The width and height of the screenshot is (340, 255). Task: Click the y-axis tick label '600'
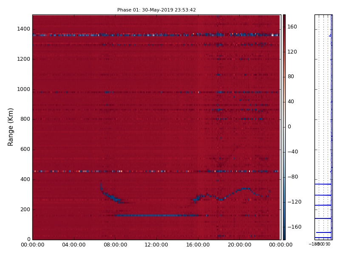click(25, 149)
